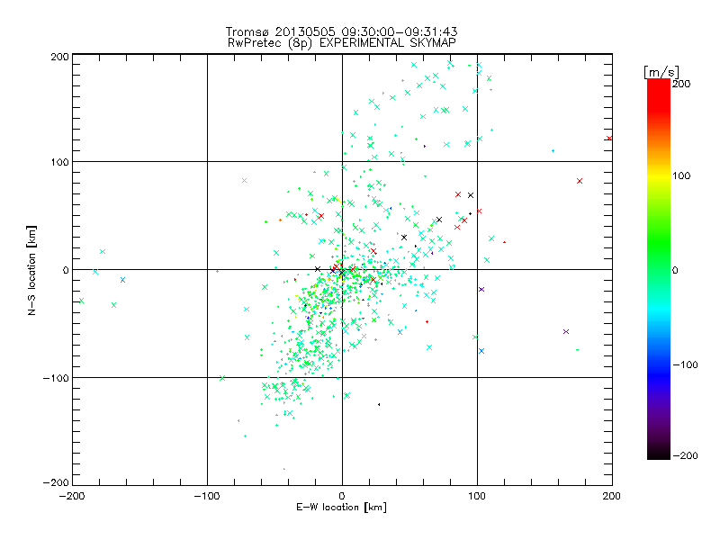Click the colorbar tick label '0'
Screen dimensions: 720x540
pos(675,270)
